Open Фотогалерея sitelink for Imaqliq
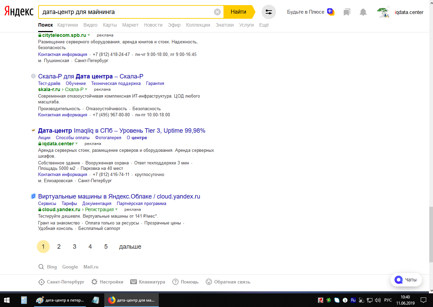This screenshot has width=433, height=307. [x=108, y=138]
